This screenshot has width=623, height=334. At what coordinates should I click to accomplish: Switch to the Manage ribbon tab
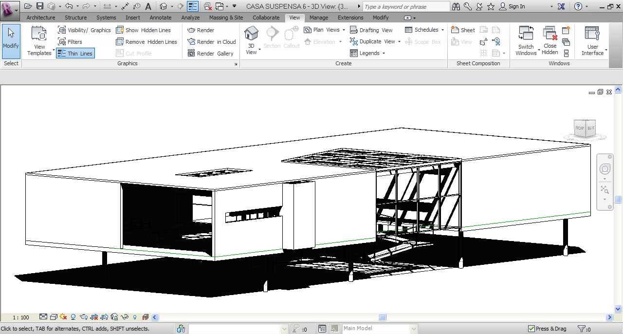(319, 18)
